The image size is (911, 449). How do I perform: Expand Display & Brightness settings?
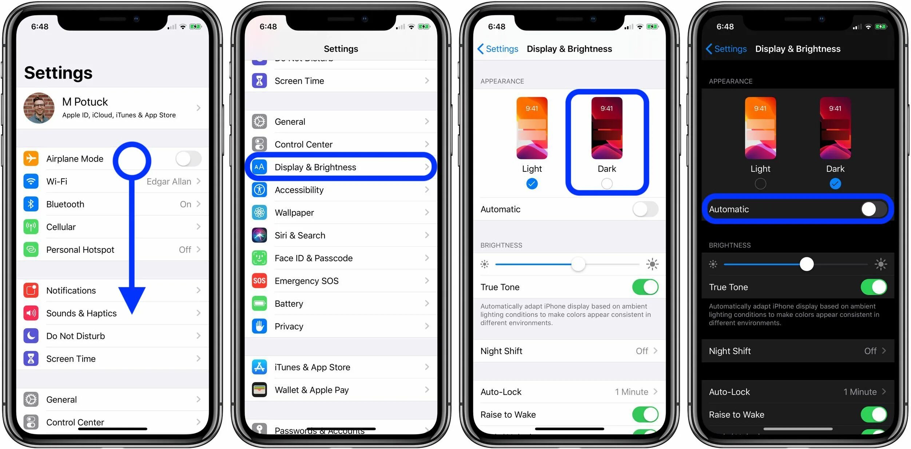pos(342,168)
